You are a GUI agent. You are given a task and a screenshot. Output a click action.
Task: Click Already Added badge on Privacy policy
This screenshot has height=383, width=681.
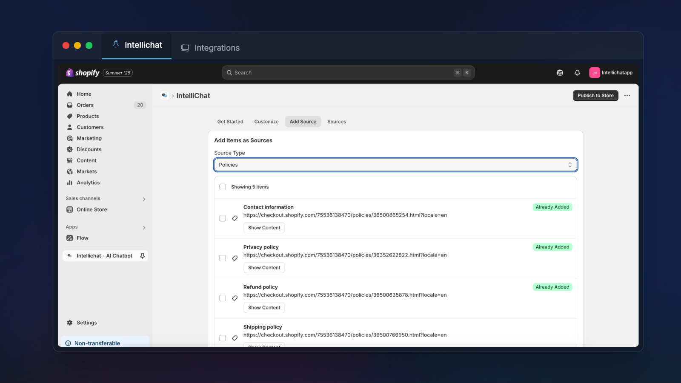point(552,247)
